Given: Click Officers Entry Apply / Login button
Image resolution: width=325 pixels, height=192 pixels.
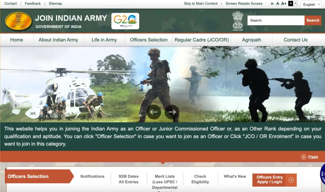Looking at the screenshot, I should (275, 180).
